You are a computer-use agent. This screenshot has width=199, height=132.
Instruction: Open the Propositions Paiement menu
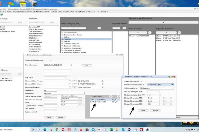click(x=66, y=12)
